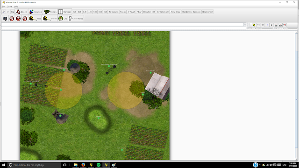
Task: Select the Red measuring tape tool
Action: pos(35,19)
